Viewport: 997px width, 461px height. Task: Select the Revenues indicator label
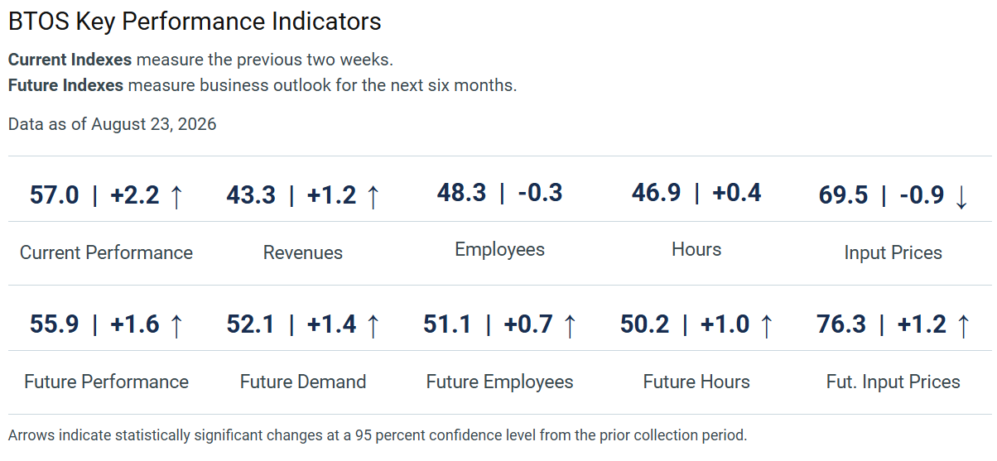[303, 253]
